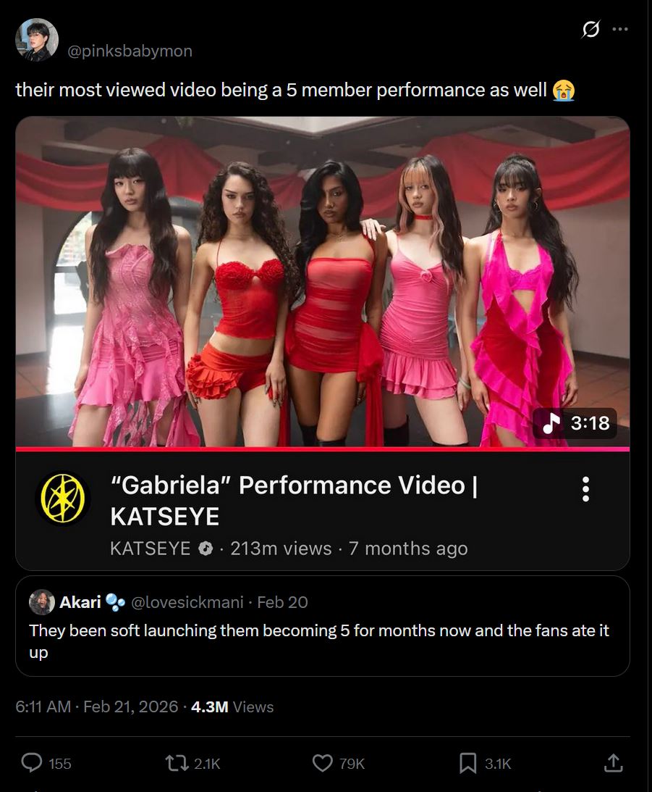This screenshot has height=792, width=652.
Task: Click the KATSEYE verified artist badge
Action: point(206,548)
